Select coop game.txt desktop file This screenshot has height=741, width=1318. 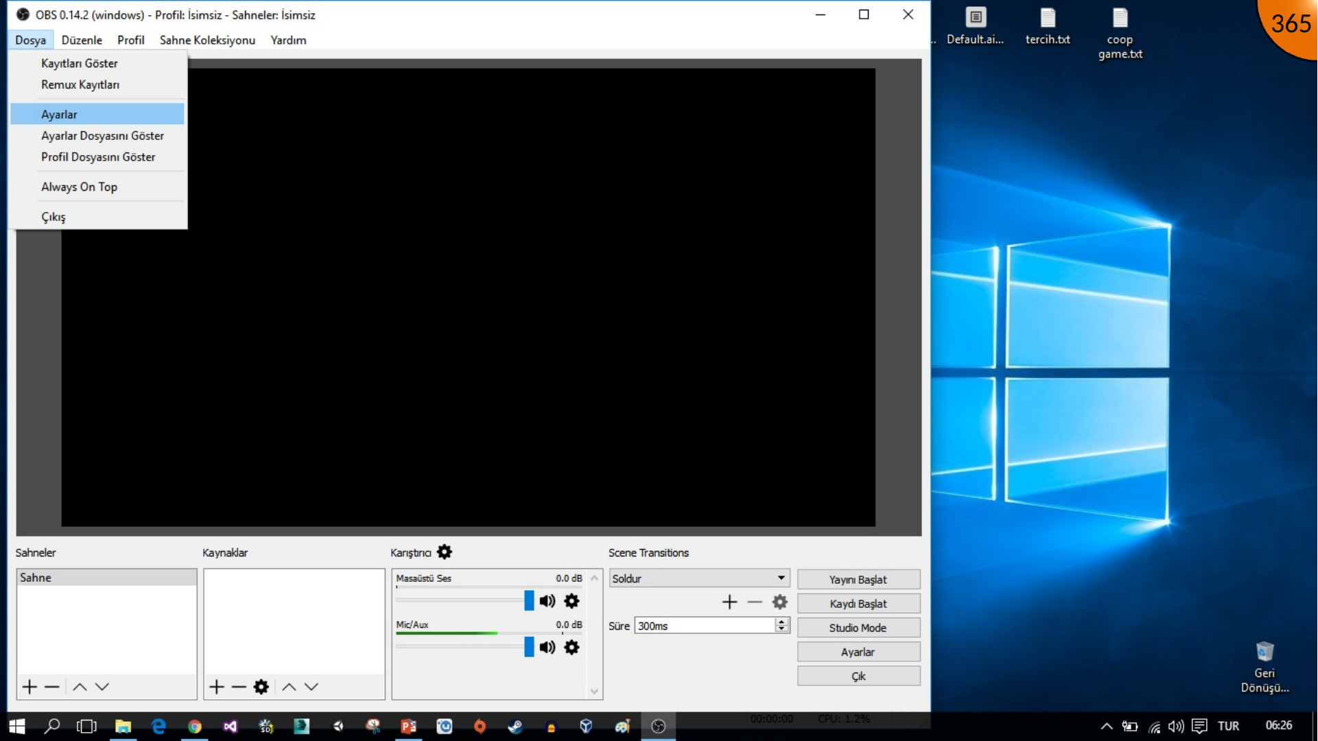pyautogui.click(x=1120, y=33)
